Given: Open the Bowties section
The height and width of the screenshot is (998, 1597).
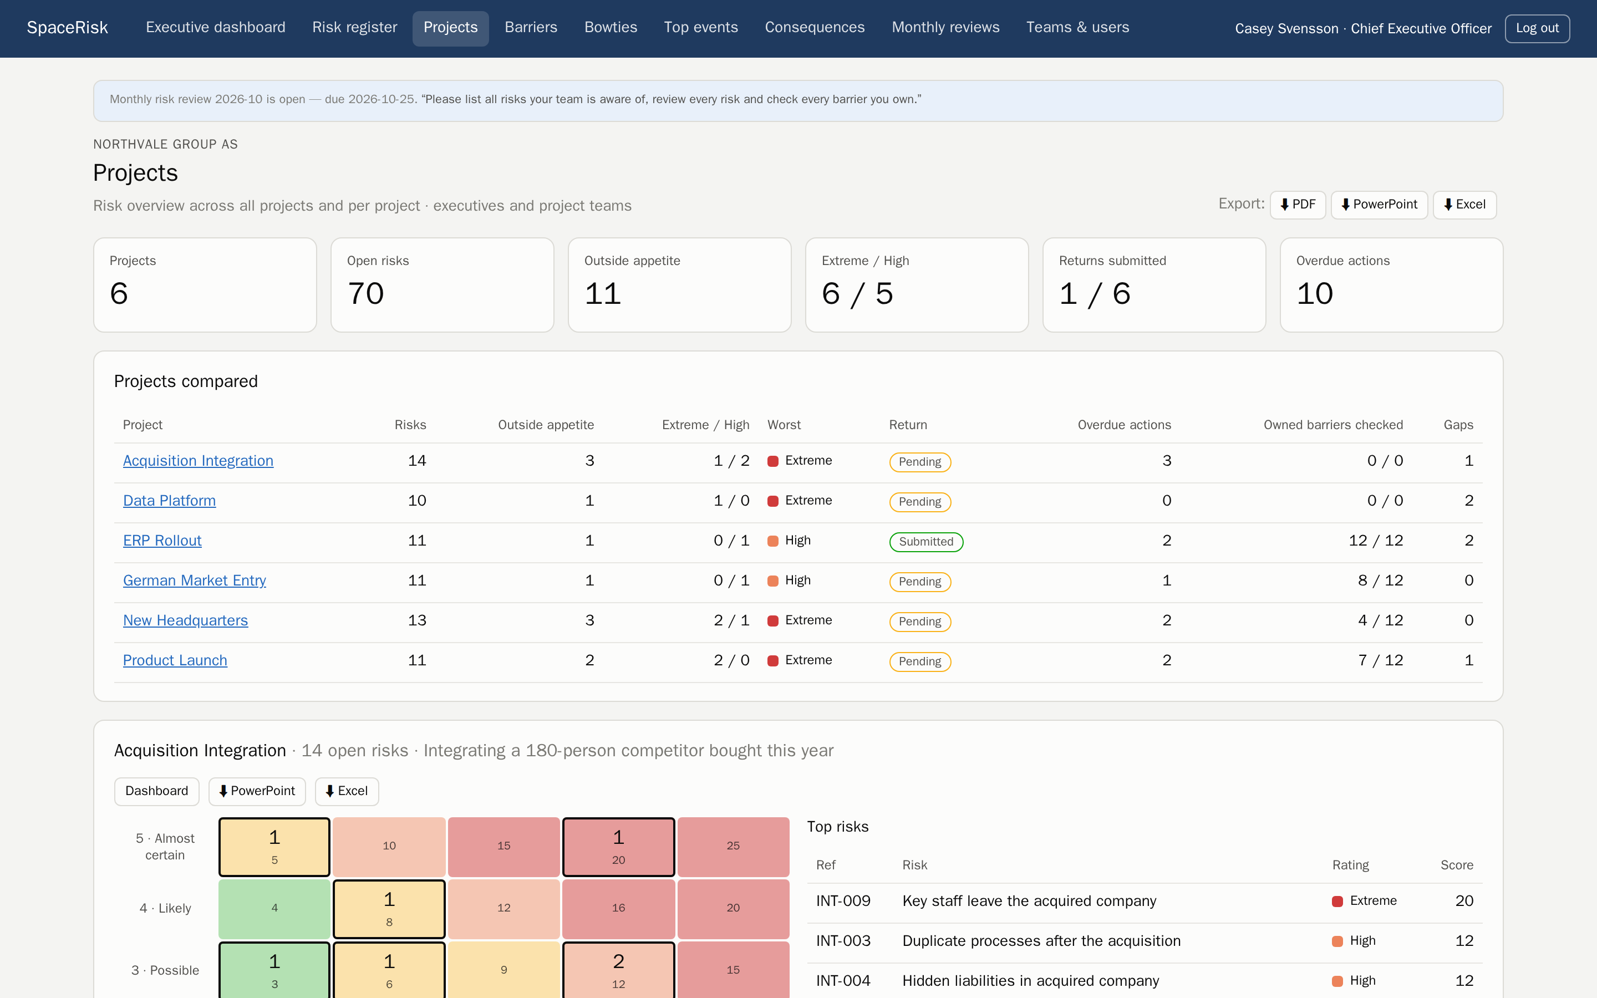Looking at the screenshot, I should click(x=611, y=28).
